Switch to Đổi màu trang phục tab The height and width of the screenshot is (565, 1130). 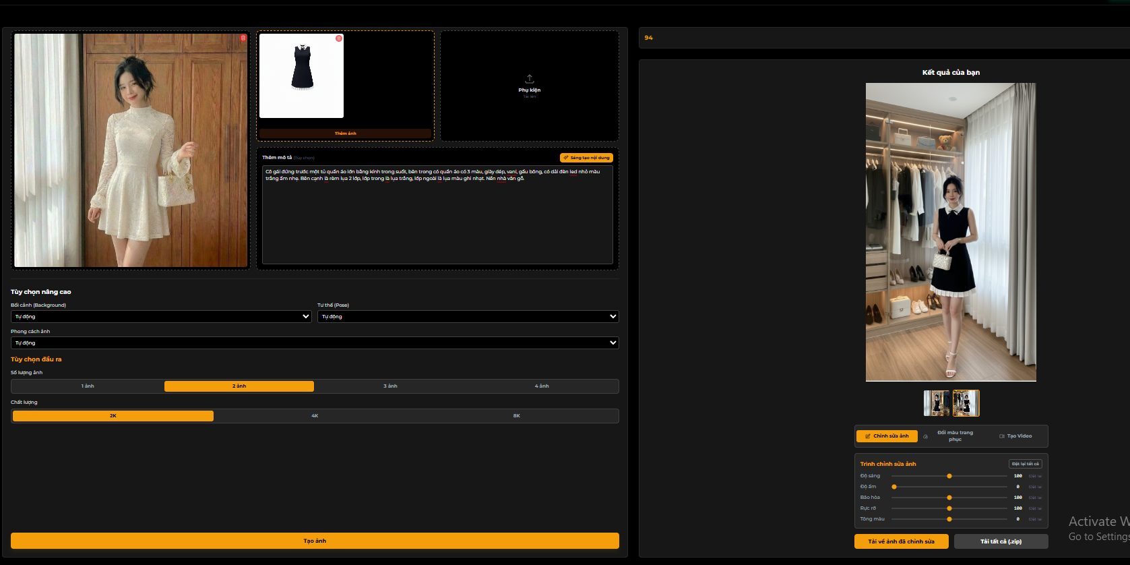[x=955, y=436]
